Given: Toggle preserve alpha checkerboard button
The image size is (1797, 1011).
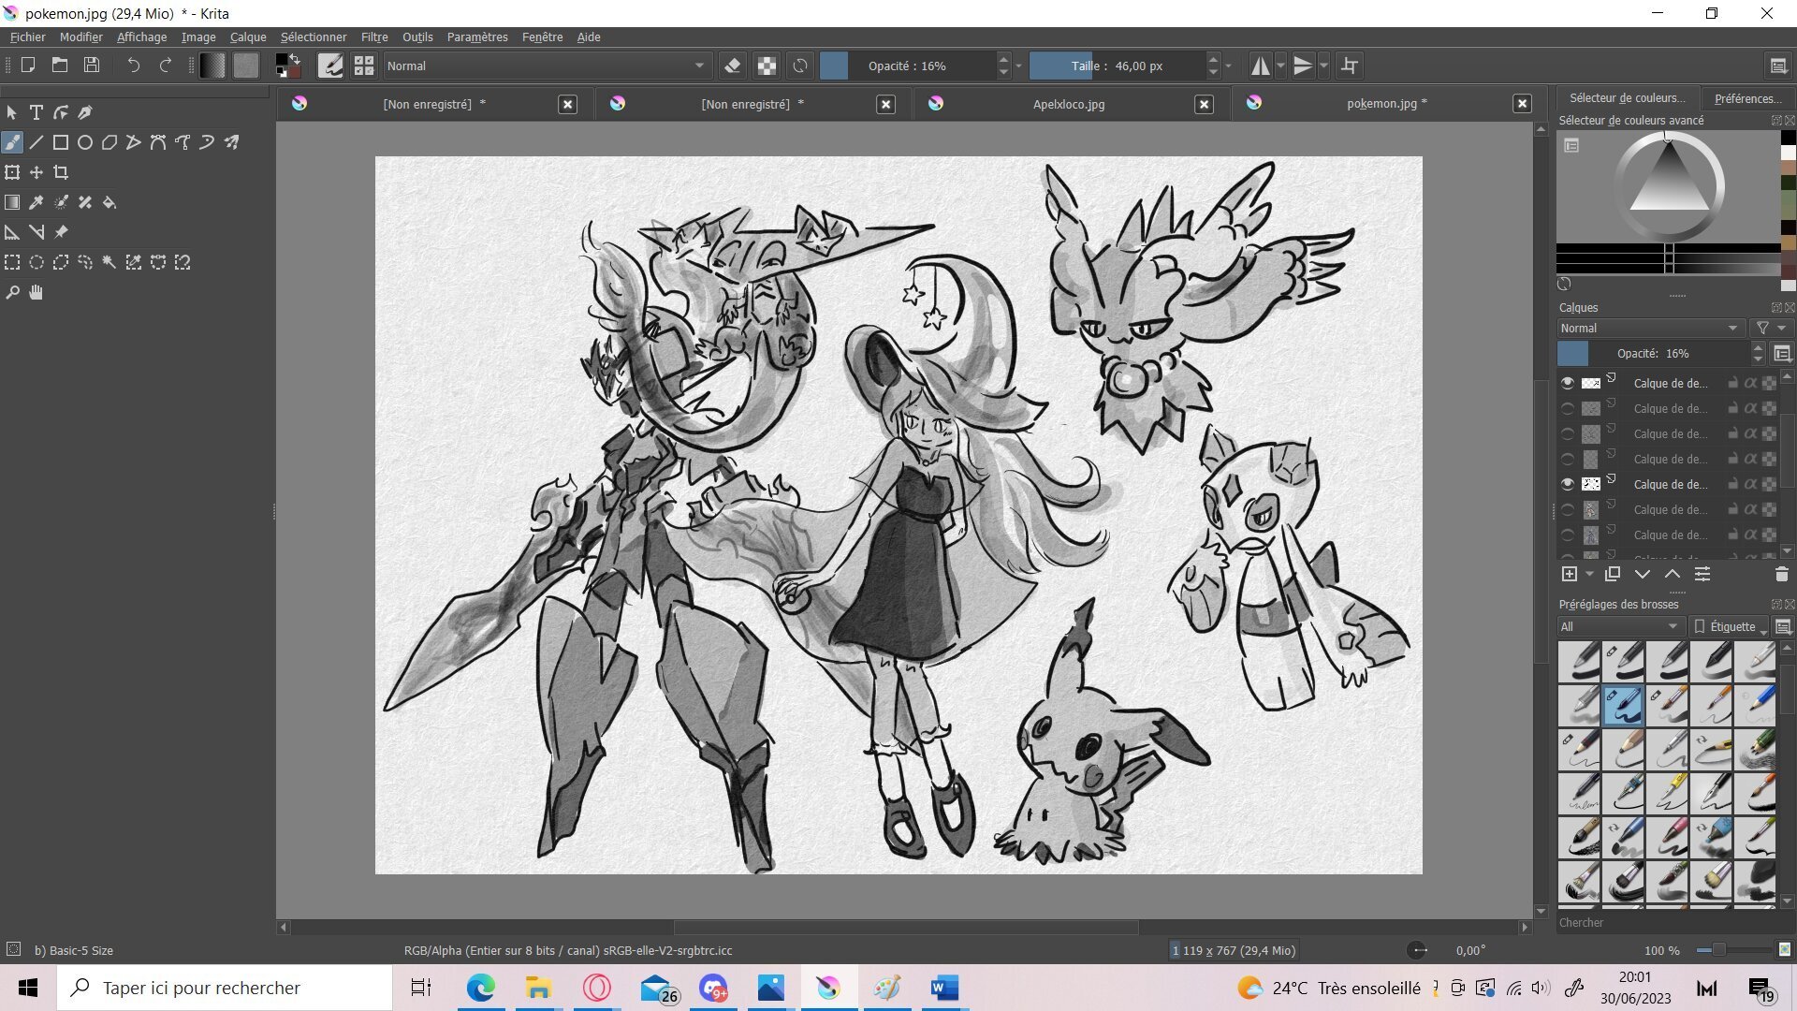Looking at the screenshot, I should 767,66.
